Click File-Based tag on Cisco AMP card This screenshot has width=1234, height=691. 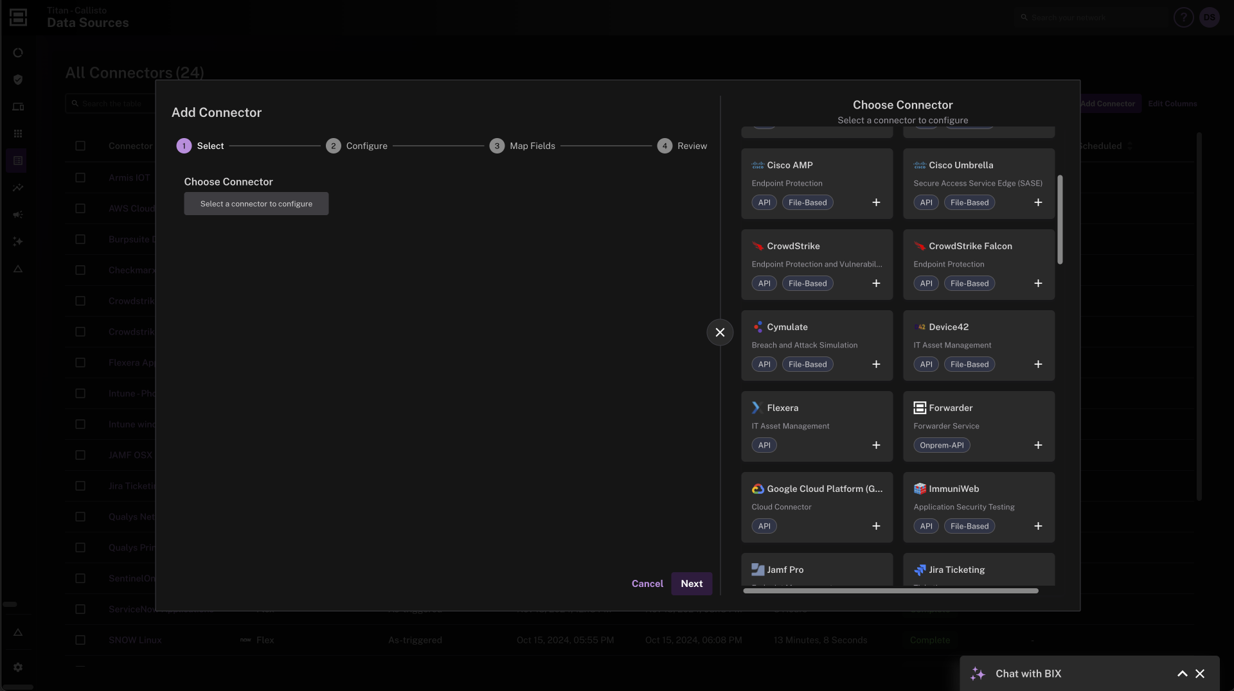point(807,202)
